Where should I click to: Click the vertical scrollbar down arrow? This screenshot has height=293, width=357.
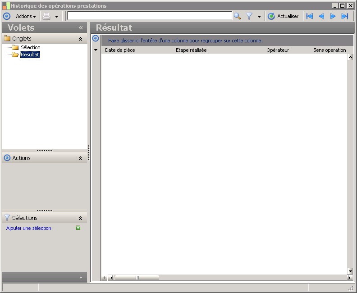tap(350, 271)
